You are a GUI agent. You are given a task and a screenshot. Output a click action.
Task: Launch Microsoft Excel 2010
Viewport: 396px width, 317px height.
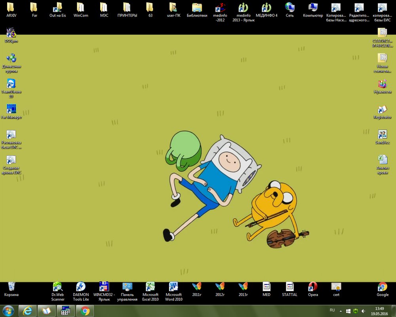click(x=150, y=292)
